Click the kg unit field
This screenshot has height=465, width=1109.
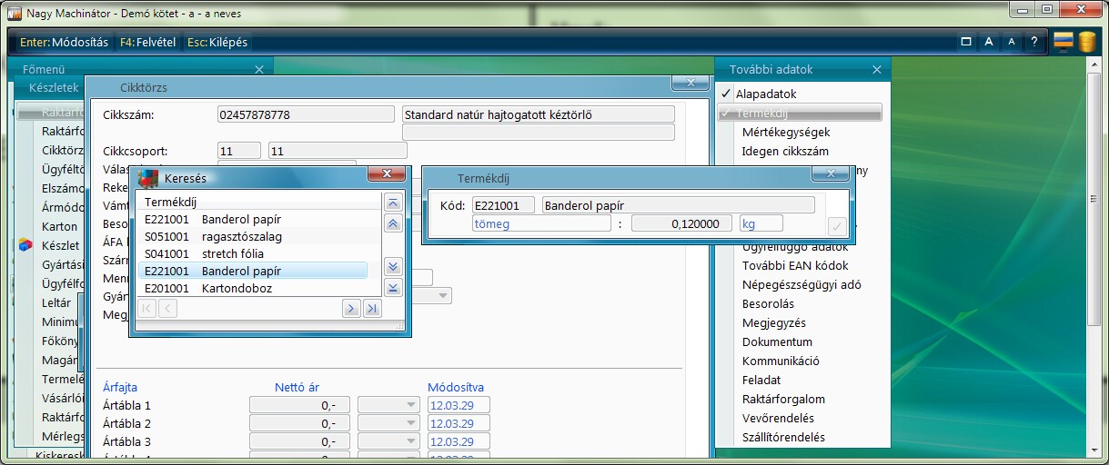tap(761, 223)
